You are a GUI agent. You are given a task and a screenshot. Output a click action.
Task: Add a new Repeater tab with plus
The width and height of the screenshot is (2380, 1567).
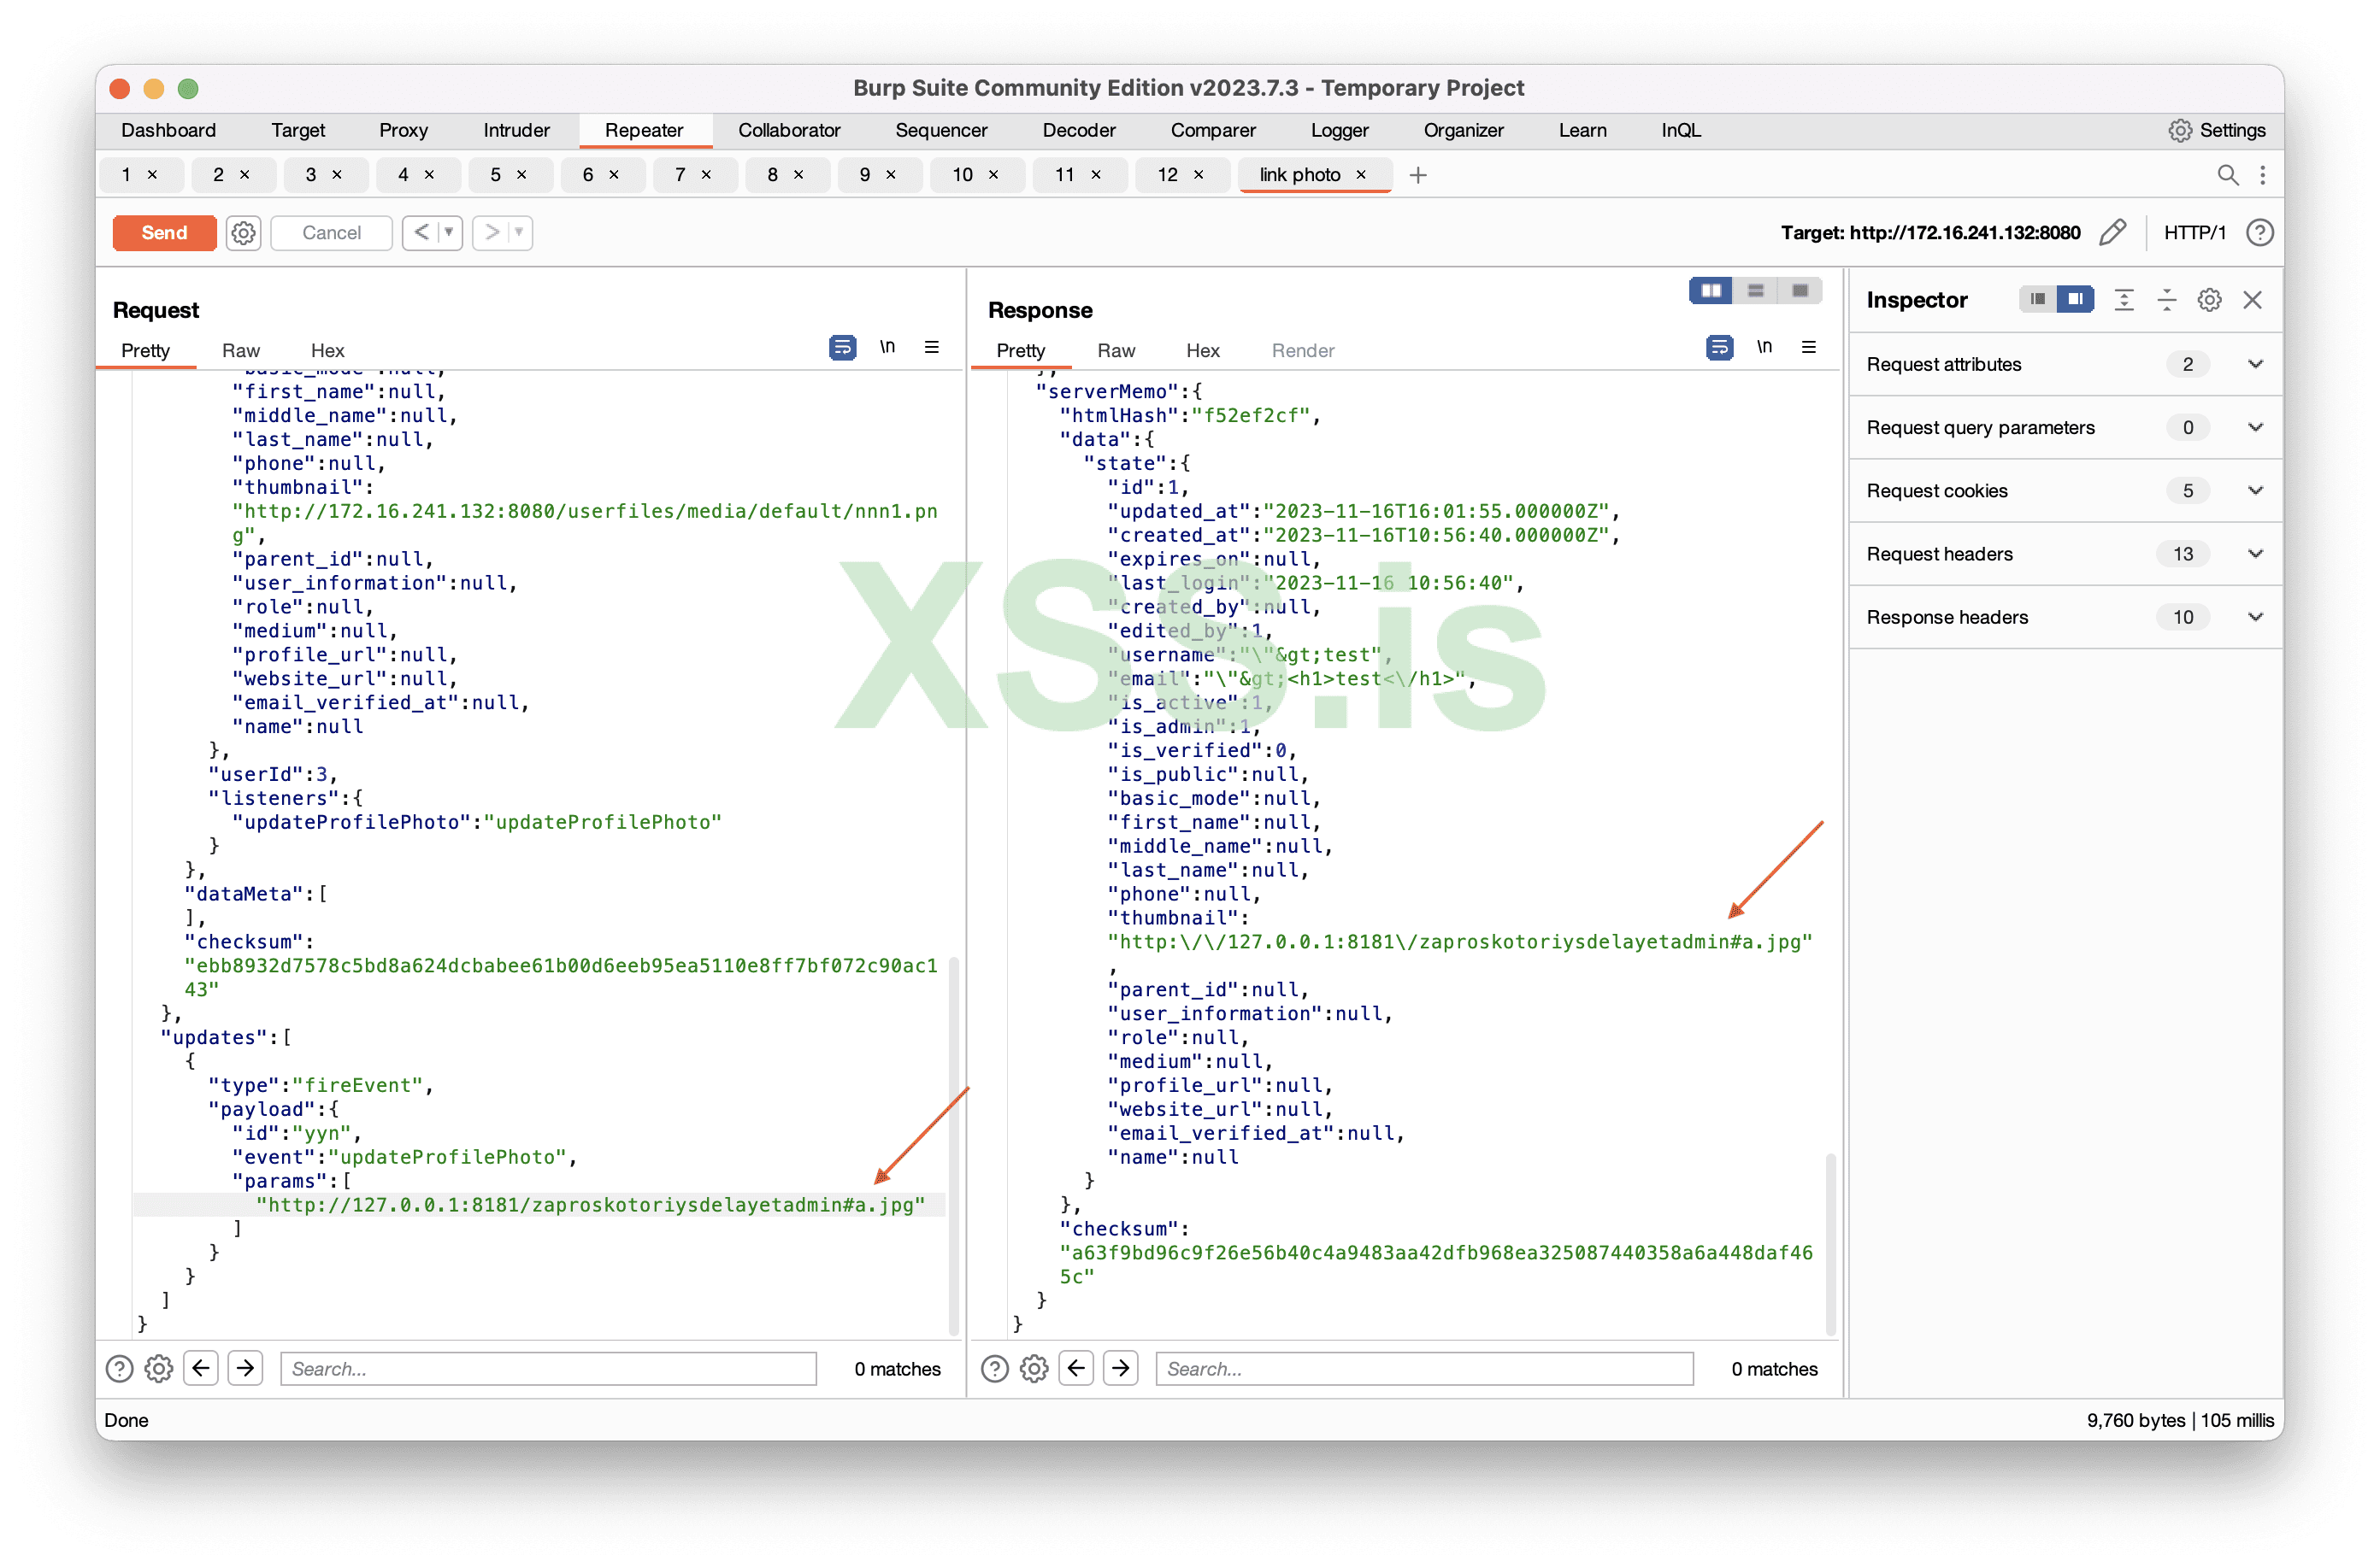click(x=1417, y=175)
